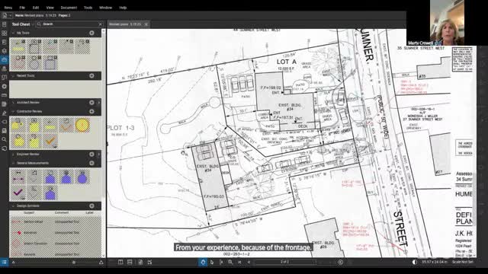
Task: Click 'Scale Not Set' in status bar
Action: pos(463,262)
